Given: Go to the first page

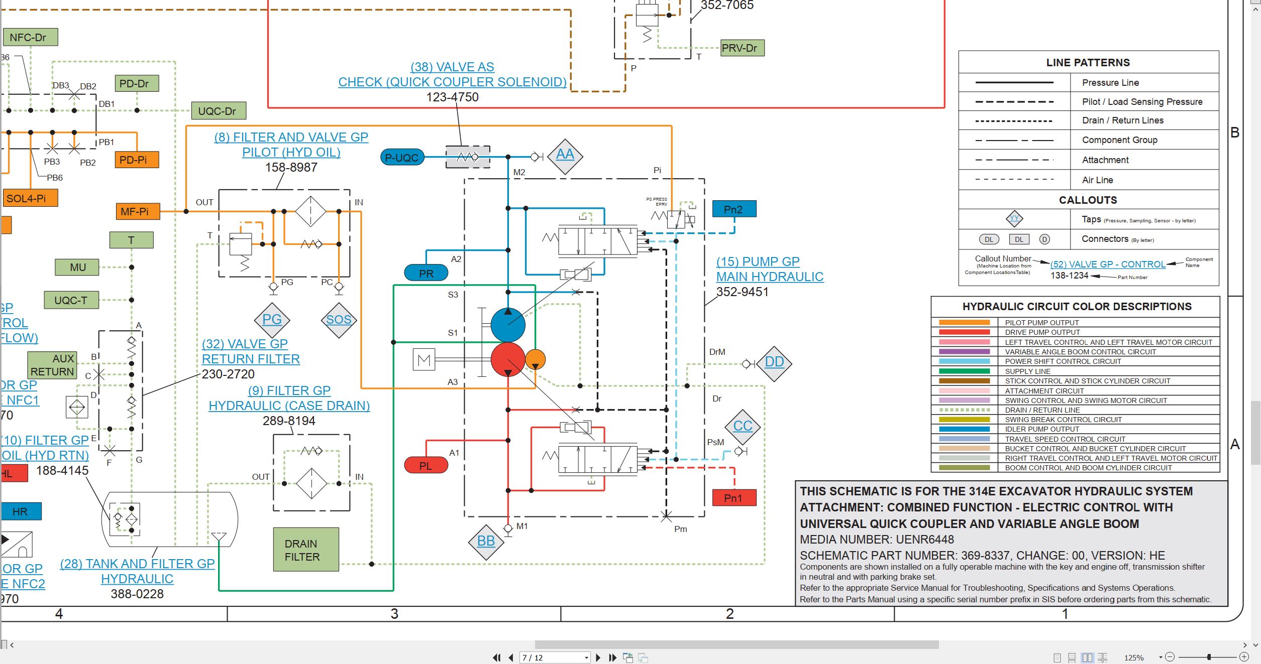Looking at the screenshot, I should pyautogui.click(x=496, y=657).
